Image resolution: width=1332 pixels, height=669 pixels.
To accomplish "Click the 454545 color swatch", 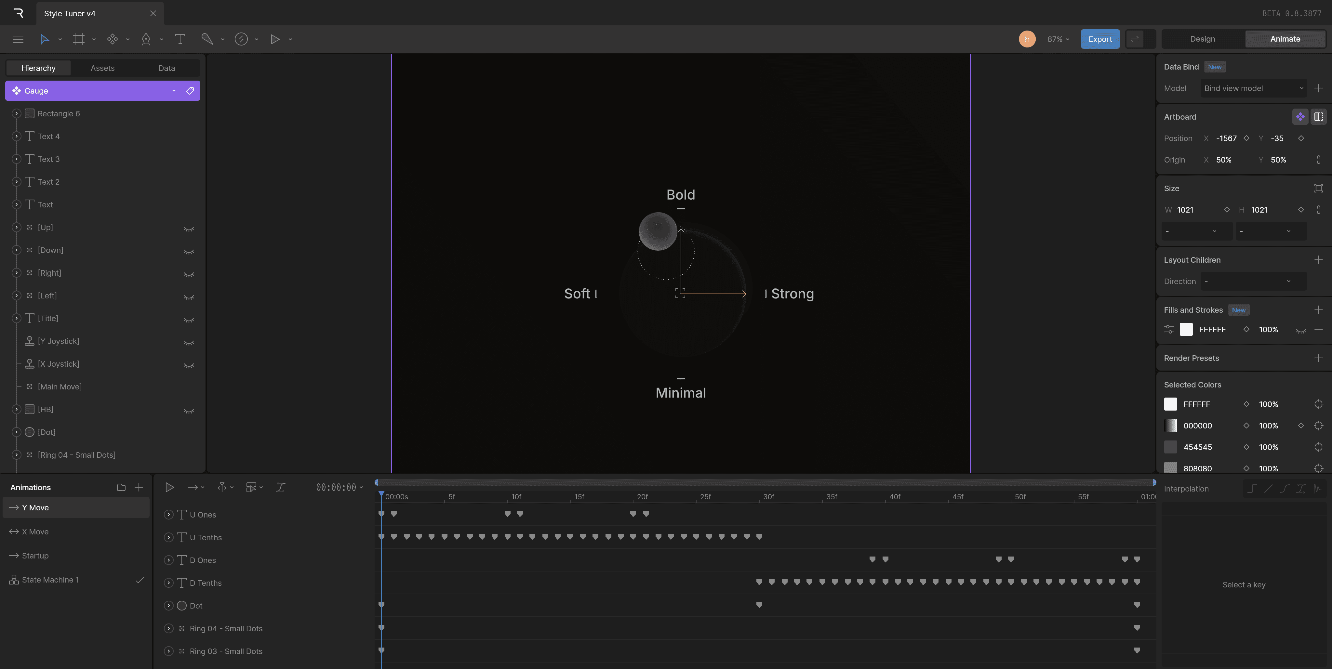I will click(1170, 447).
